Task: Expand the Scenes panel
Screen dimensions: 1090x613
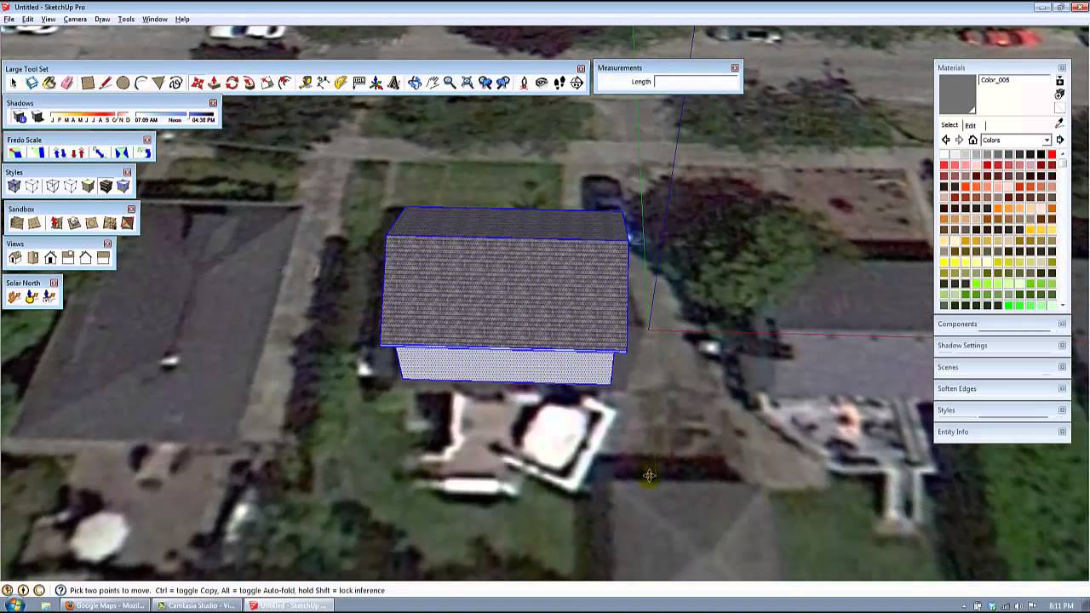Action: 1001,367
